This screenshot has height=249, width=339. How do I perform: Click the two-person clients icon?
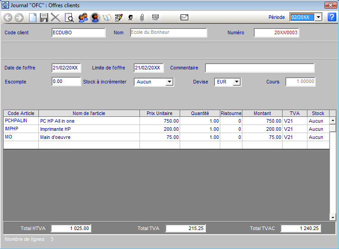pyautogui.click(x=83, y=18)
